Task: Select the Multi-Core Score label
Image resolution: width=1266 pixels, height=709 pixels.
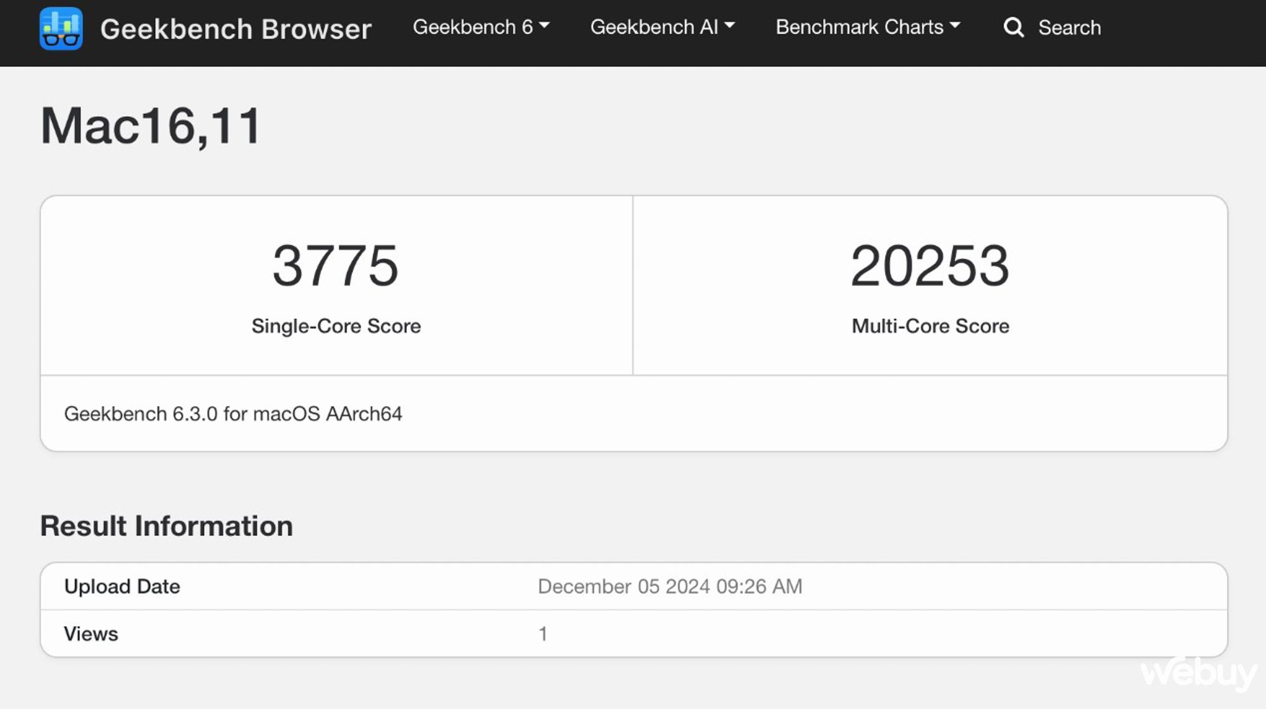Action: coord(930,326)
